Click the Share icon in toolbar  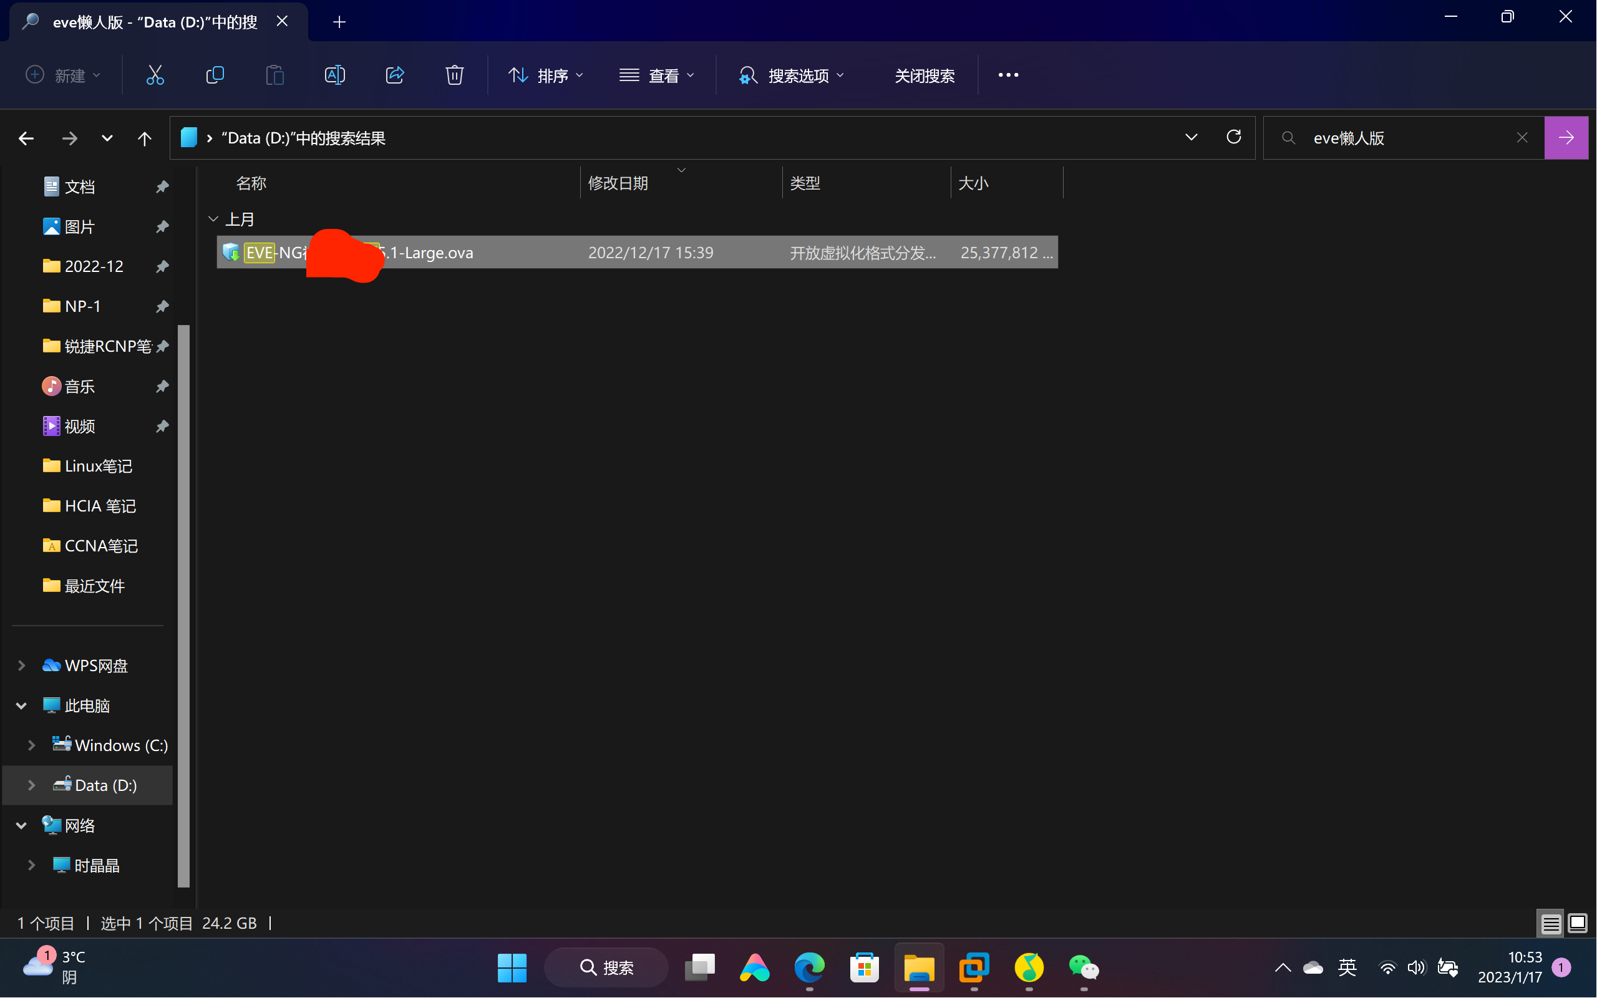pos(395,75)
